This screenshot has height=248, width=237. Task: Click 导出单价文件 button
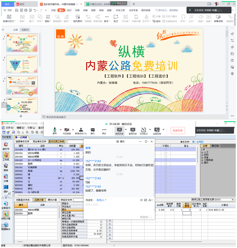pyautogui.click(x=39, y=141)
